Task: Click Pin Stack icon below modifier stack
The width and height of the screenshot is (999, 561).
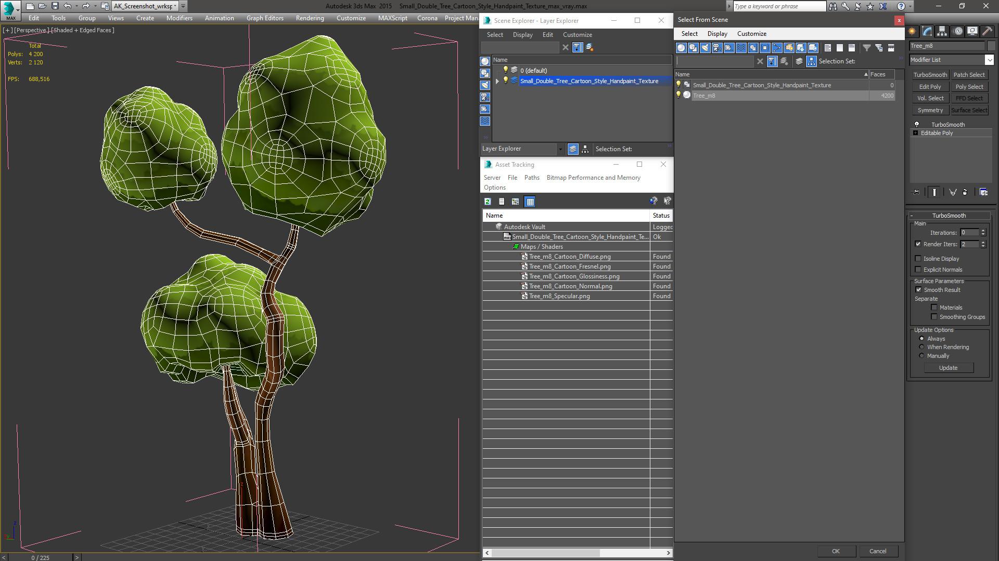Action: tap(916, 192)
